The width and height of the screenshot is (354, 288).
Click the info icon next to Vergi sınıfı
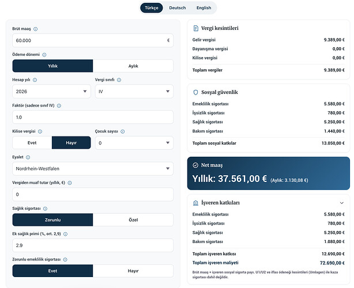pyautogui.click(x=119, y=80)
